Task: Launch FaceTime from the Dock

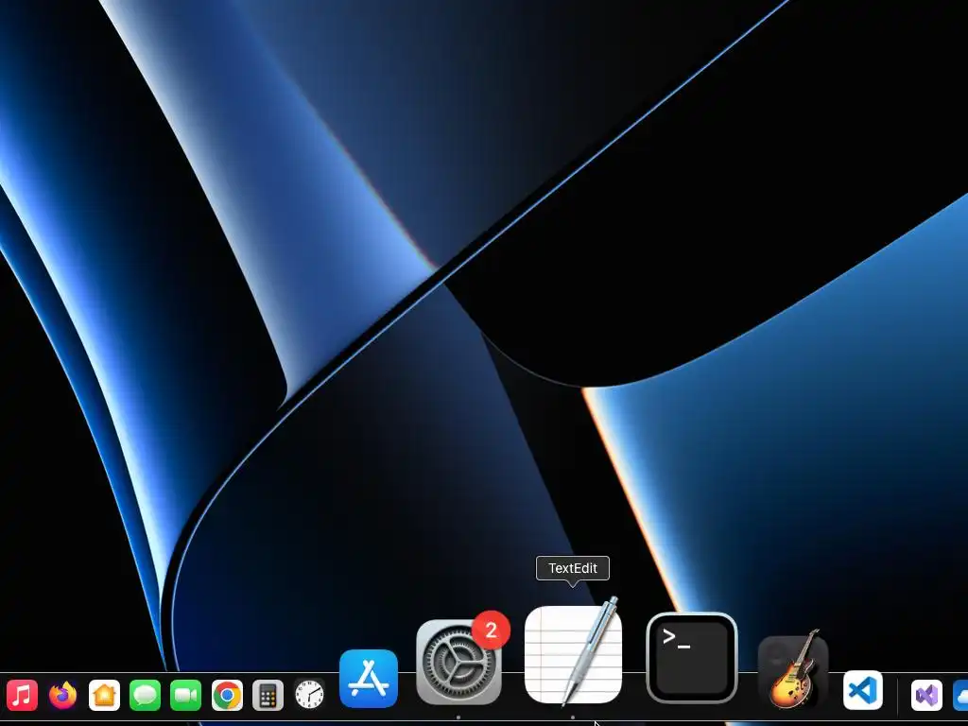Action: tap(186, 695)
